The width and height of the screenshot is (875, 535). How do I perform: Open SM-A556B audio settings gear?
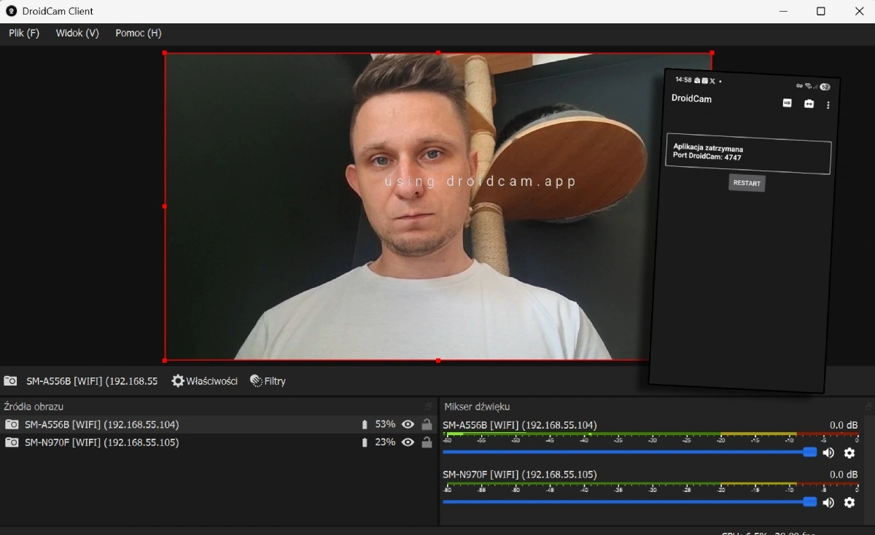click(x=849, y=453)
